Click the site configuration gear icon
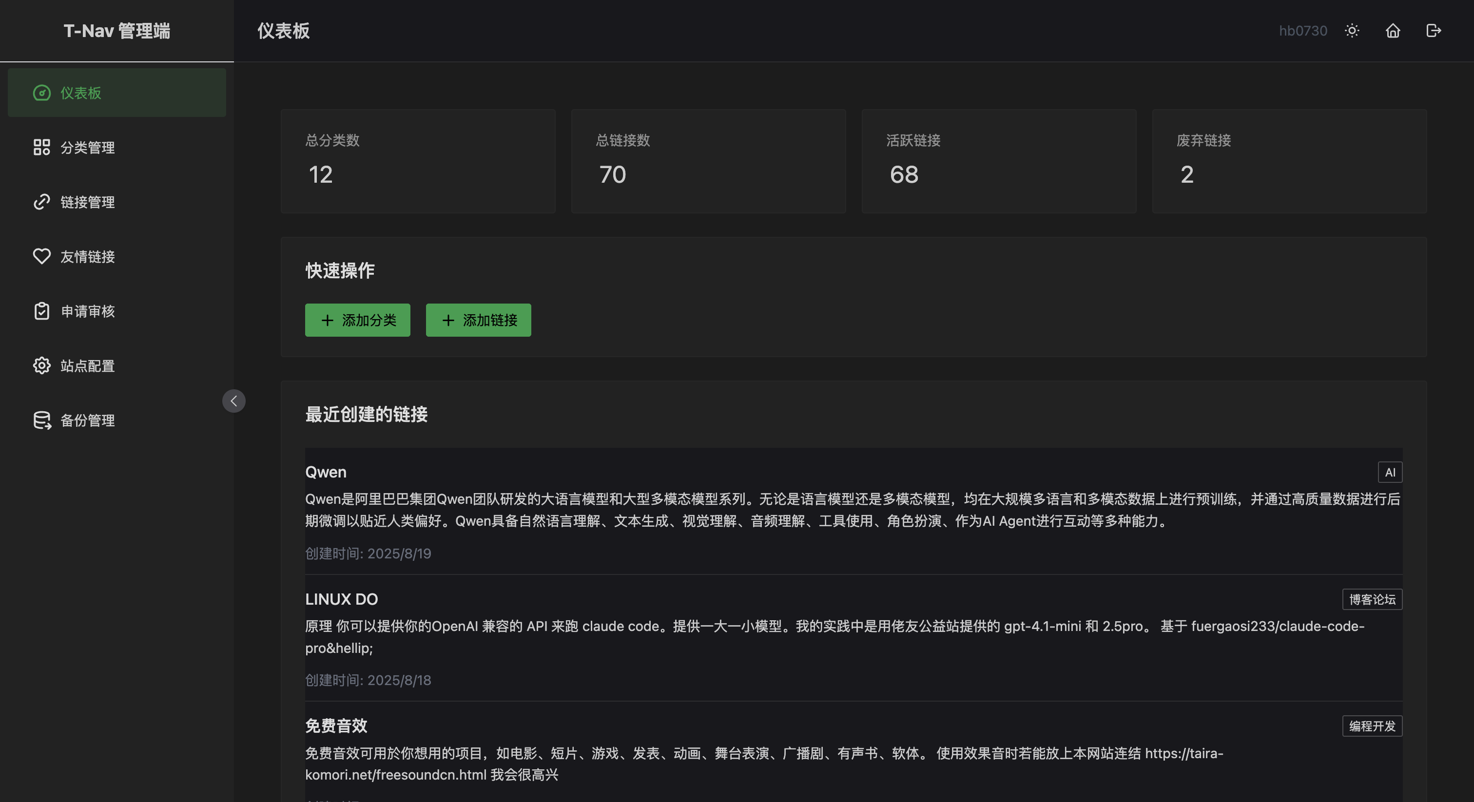 (42, 365)
